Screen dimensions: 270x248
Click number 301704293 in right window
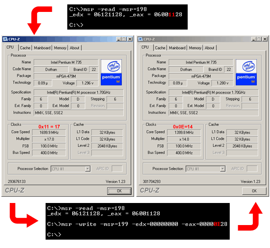(152, 181)
